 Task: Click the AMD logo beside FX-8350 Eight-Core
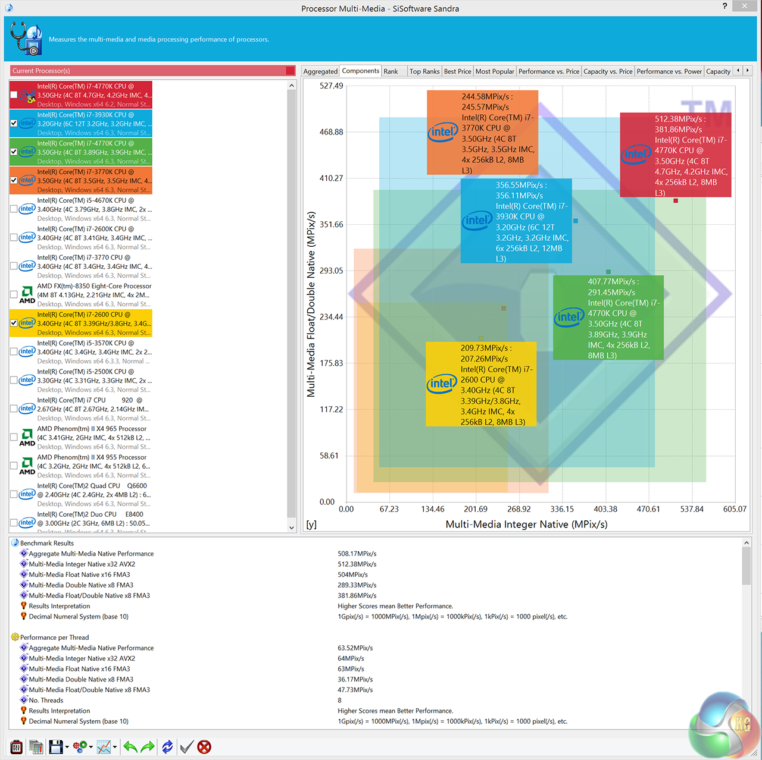(27, 295)
